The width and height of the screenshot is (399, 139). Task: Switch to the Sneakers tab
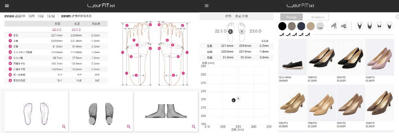318,17
